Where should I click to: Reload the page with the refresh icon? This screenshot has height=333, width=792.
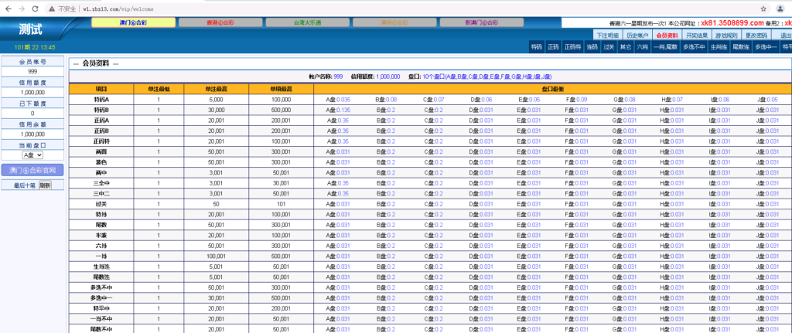click(x=43, y=8)
